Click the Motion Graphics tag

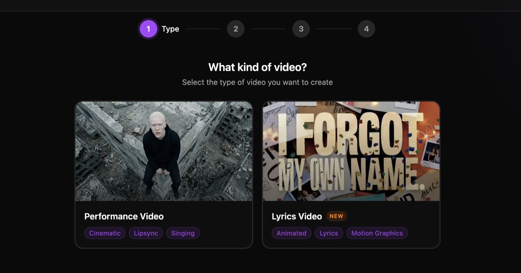377,233
